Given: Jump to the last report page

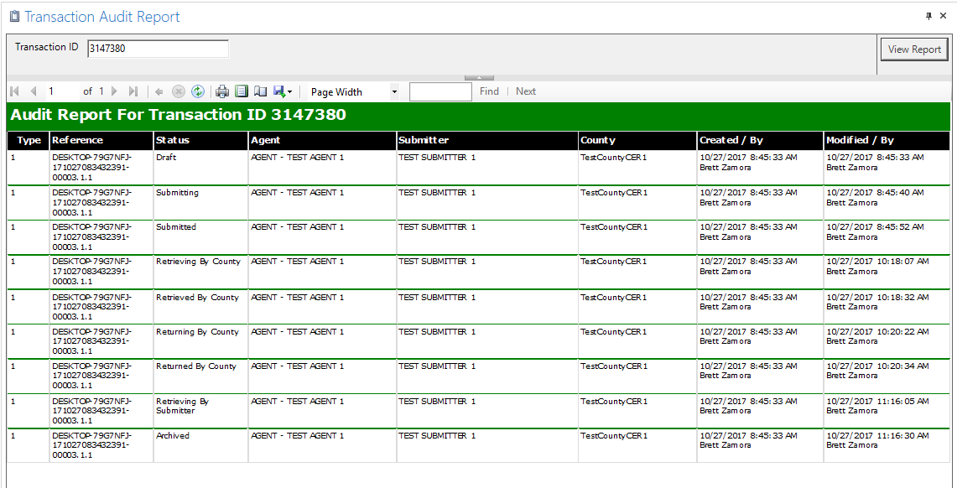Looking at the screenshot, I should click(133, 91).
